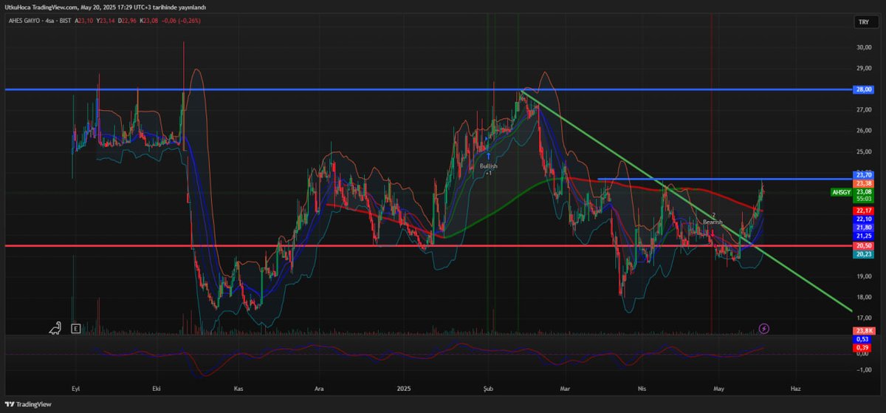Click the teal 20,23 price label
This screenshot has height=413, width=886.
863,254
